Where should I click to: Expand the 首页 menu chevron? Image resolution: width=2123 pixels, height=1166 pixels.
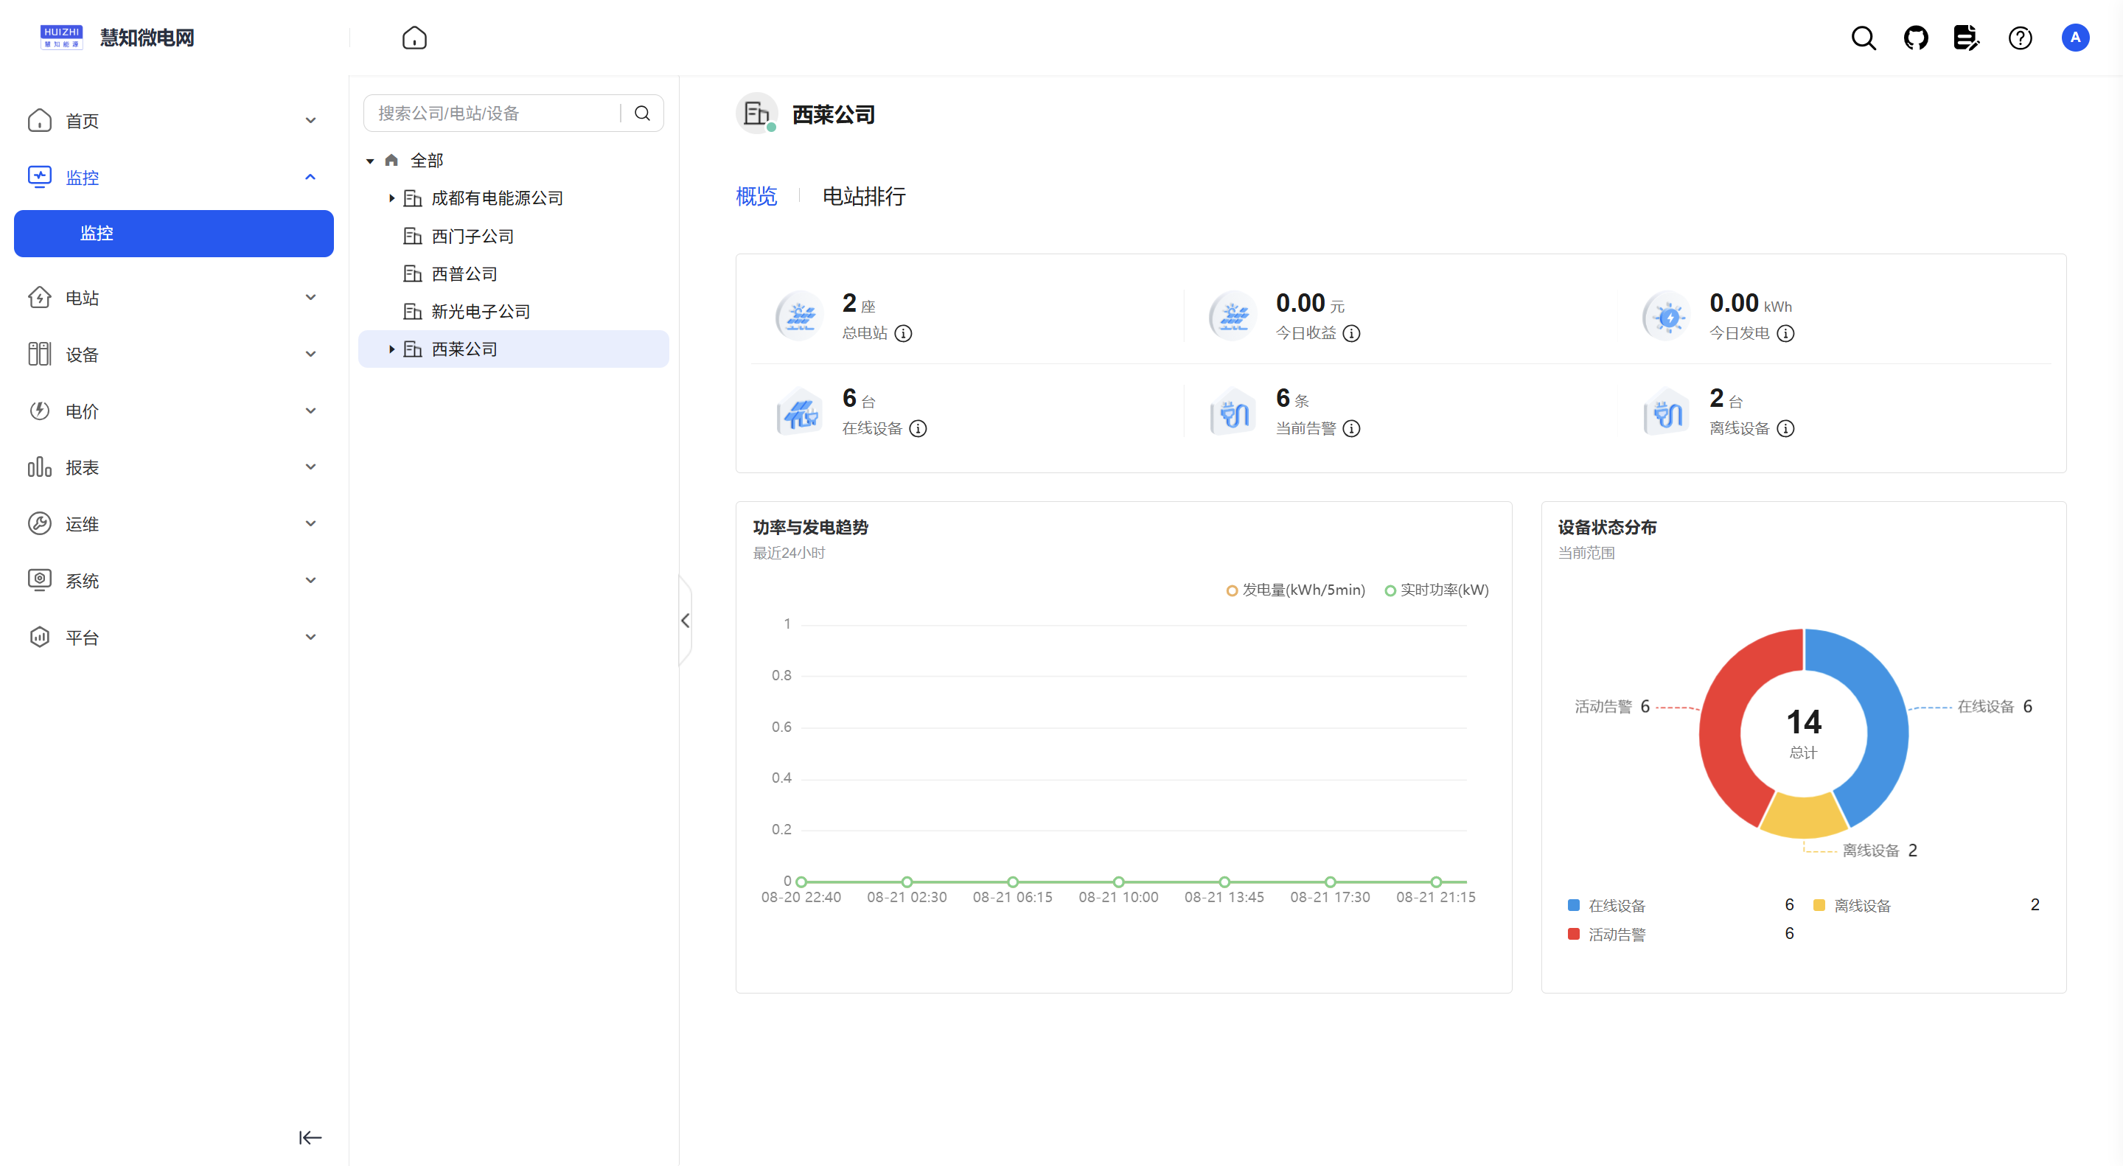point(310,120)
